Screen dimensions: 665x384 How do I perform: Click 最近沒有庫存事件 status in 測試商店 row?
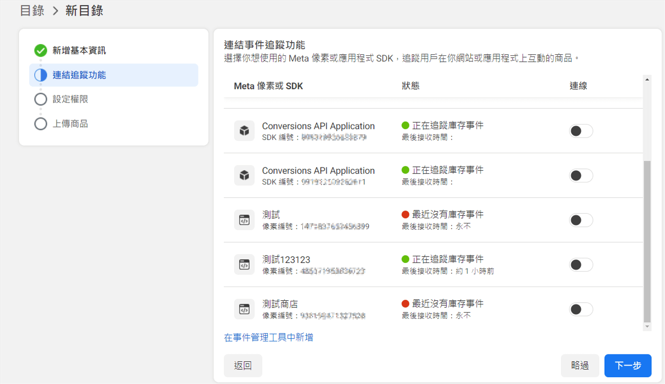point(448,304)
